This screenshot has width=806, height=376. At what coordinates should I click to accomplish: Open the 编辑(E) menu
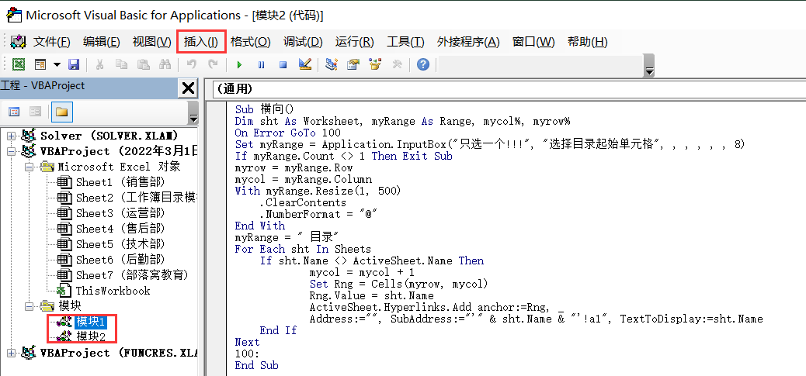[x=101, y=42]
